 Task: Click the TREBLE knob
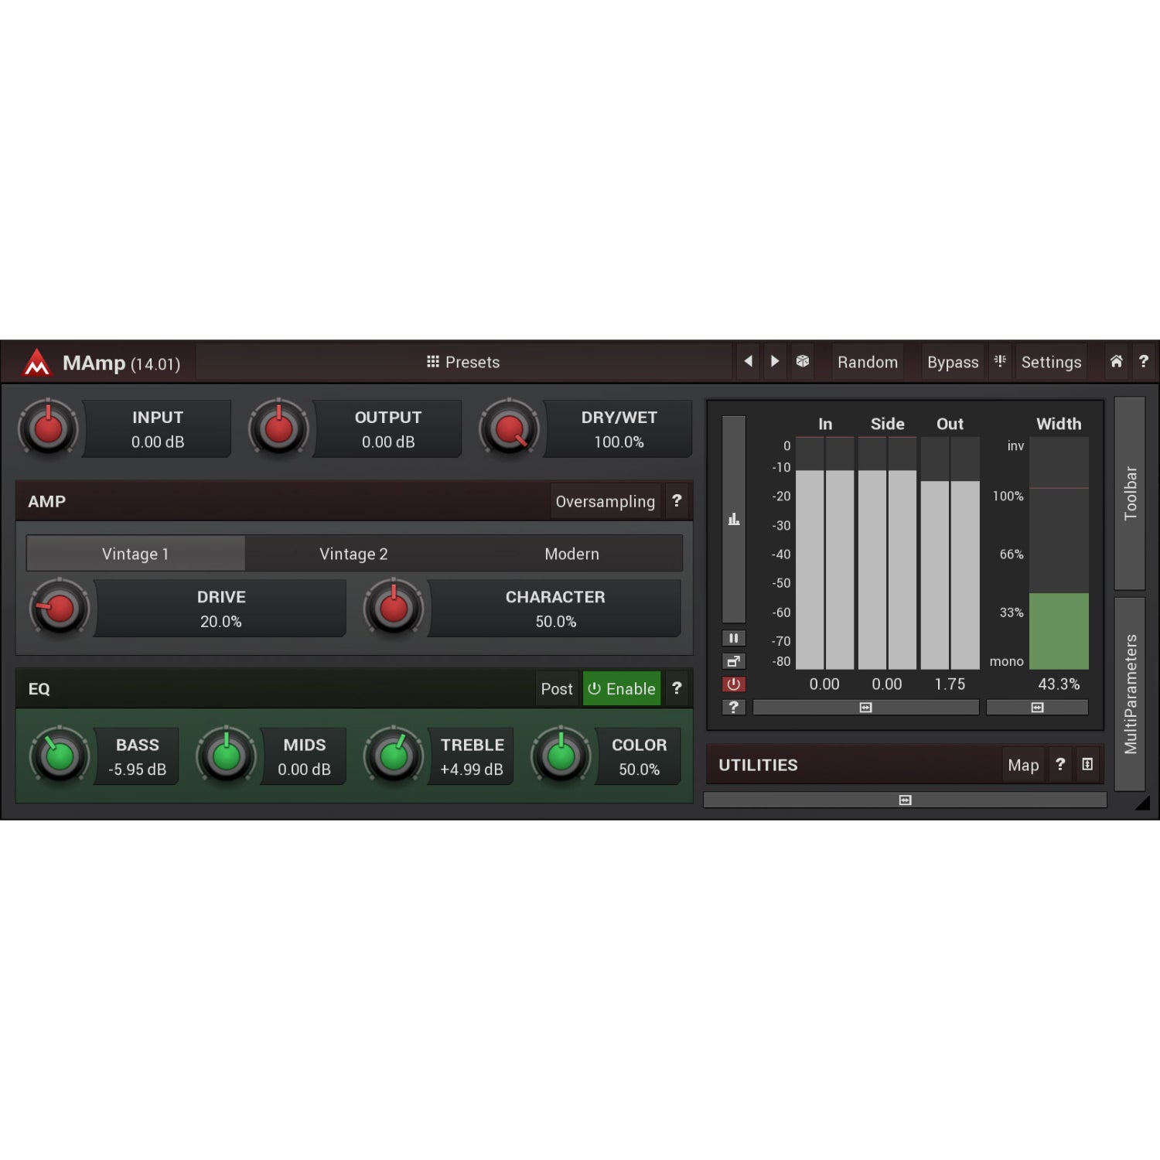point(394,756)
